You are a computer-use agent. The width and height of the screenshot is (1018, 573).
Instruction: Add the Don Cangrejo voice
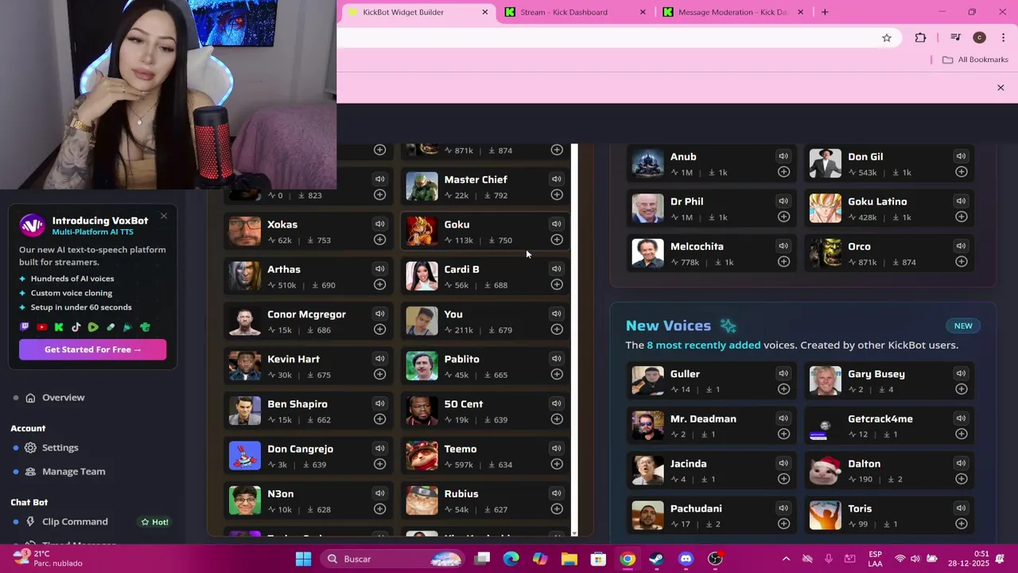[x=379, y=464]
